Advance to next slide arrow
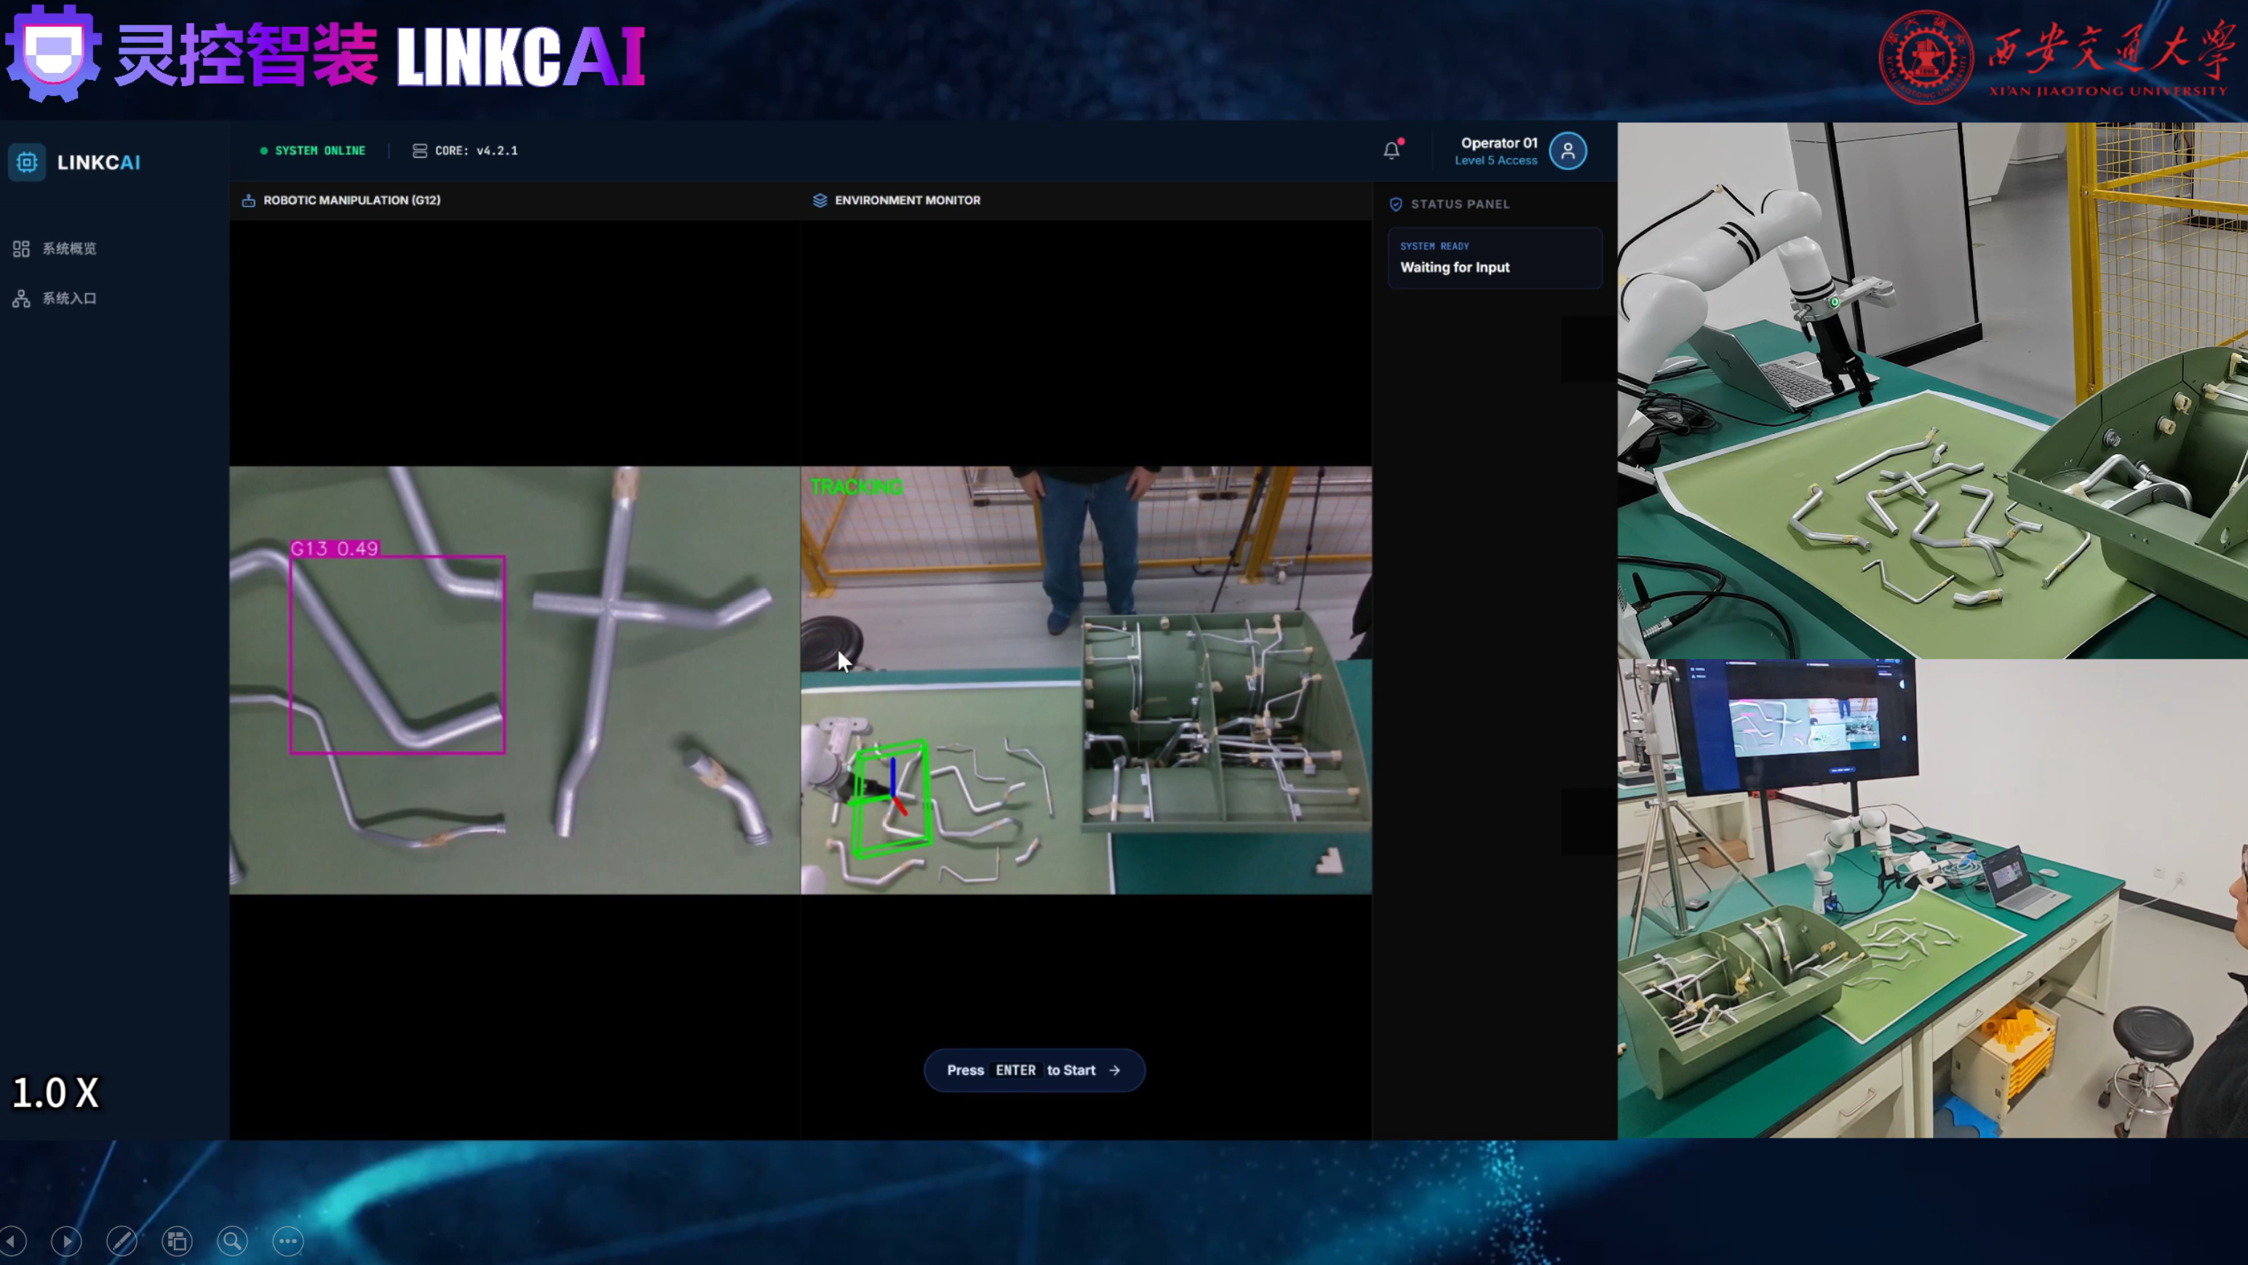2248x1265 pixels. pos(66,1240)
